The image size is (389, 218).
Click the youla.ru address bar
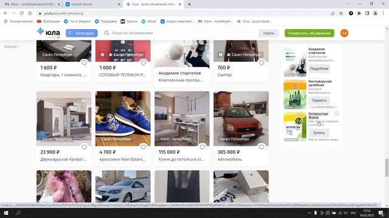[x=184, y=13]
